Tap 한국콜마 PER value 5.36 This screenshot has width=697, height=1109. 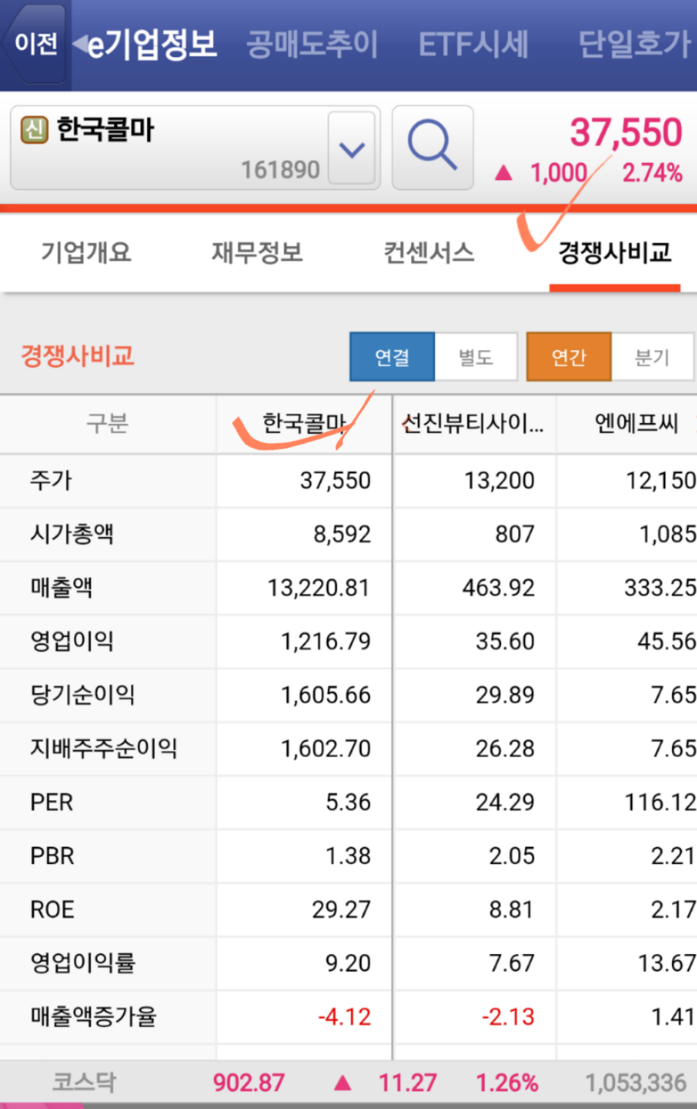coord(348,802)
